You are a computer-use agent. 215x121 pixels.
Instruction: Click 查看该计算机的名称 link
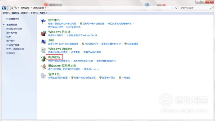tap(111, 44)
